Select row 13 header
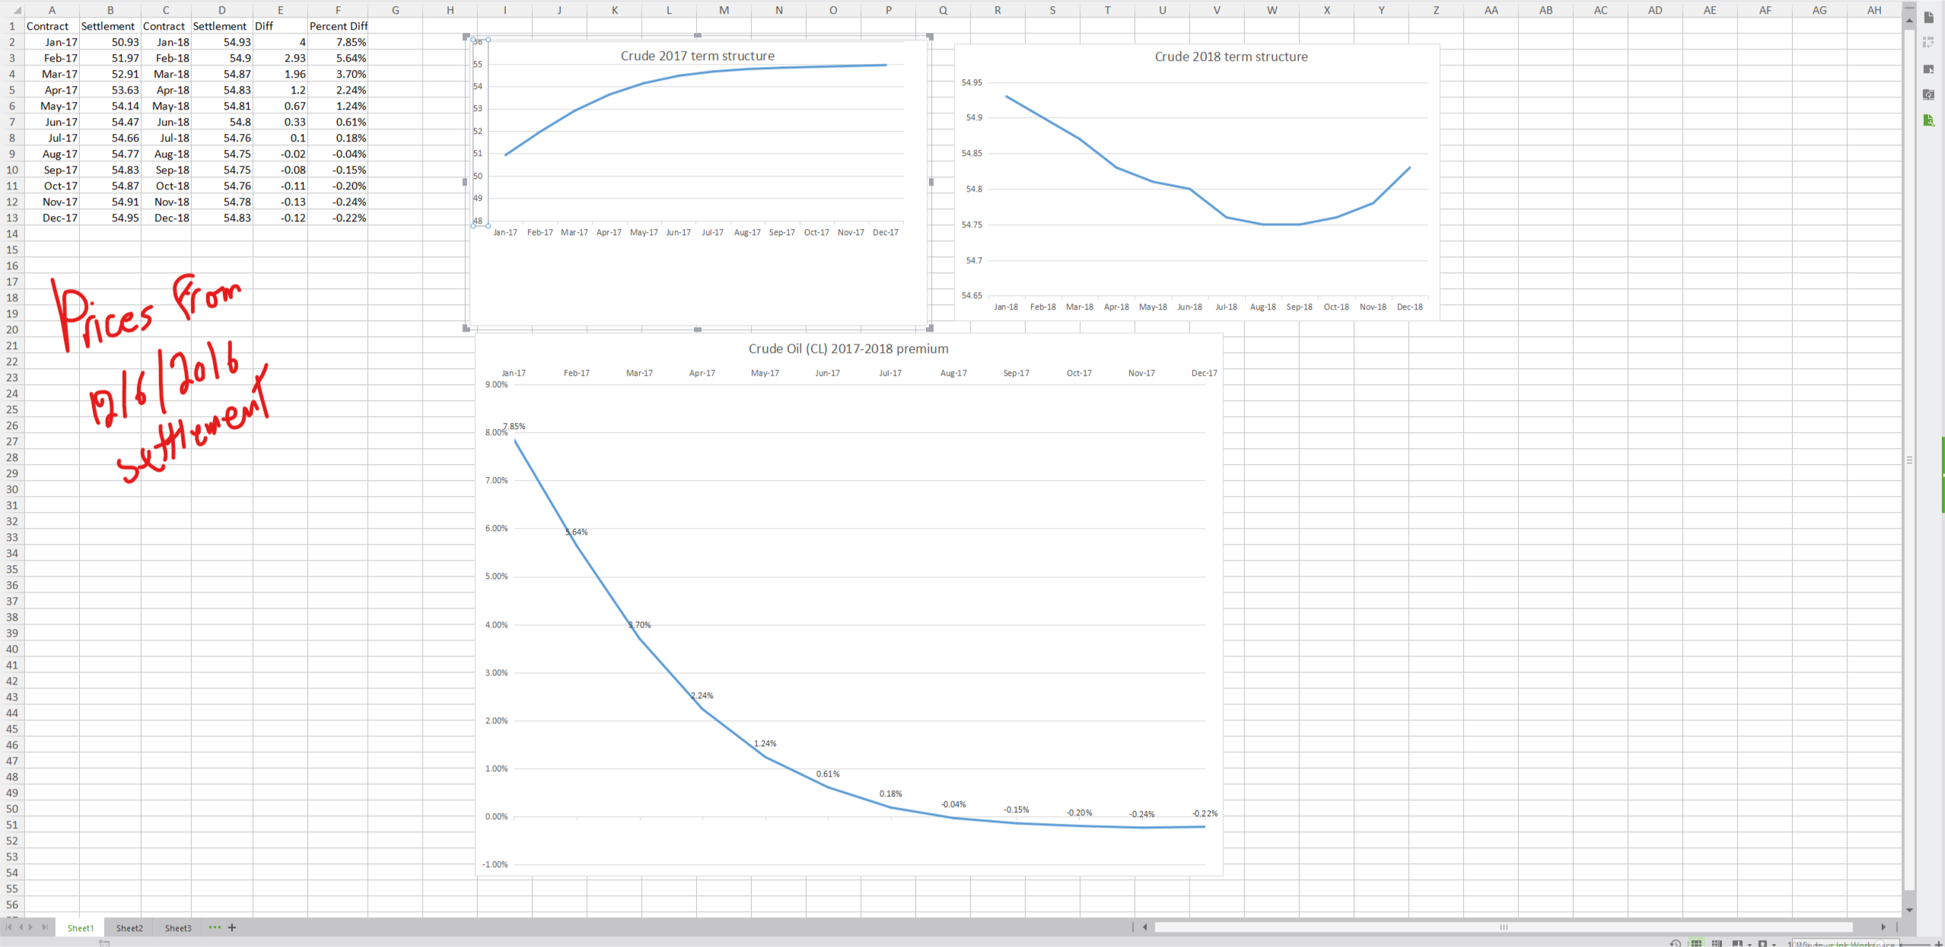Image resolution: width=1945 pixels, height=947 pixels. (x=11, y=218)
